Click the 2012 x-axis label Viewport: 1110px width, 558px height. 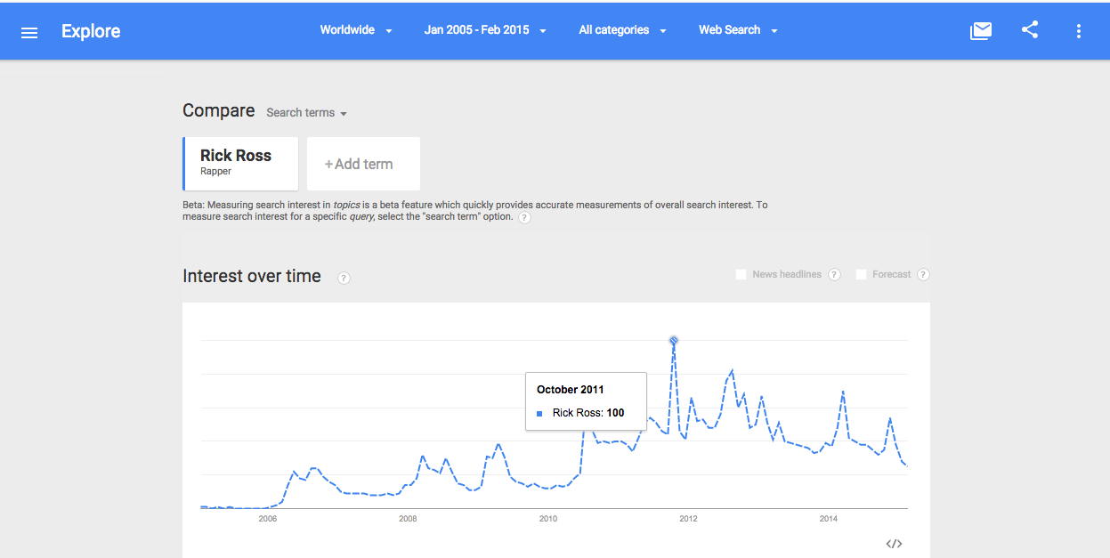[688, 519]
